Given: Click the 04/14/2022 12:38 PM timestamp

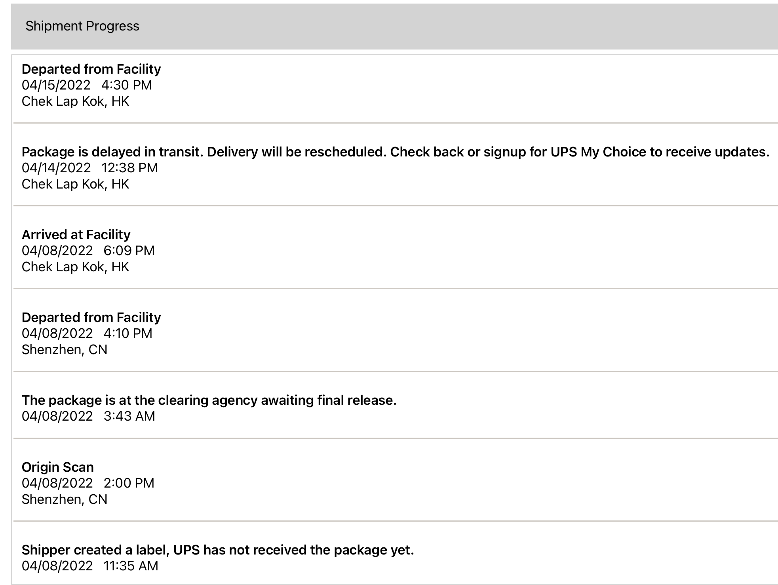Looking at the screenshot, I should pos(89,168).
